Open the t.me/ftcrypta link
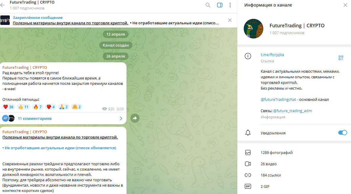351x194 pixels. [x=272, y=55]
